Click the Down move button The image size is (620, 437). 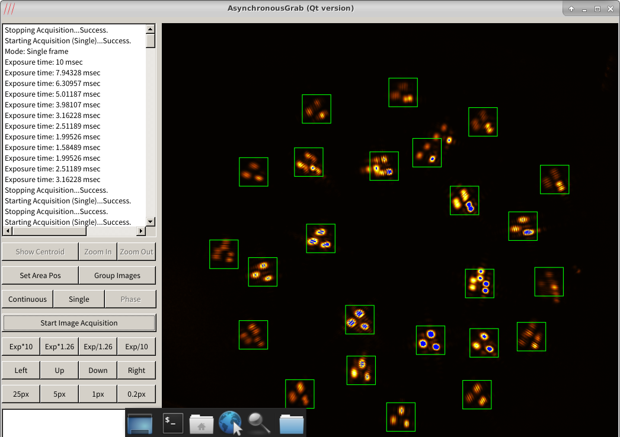(98, 371)
